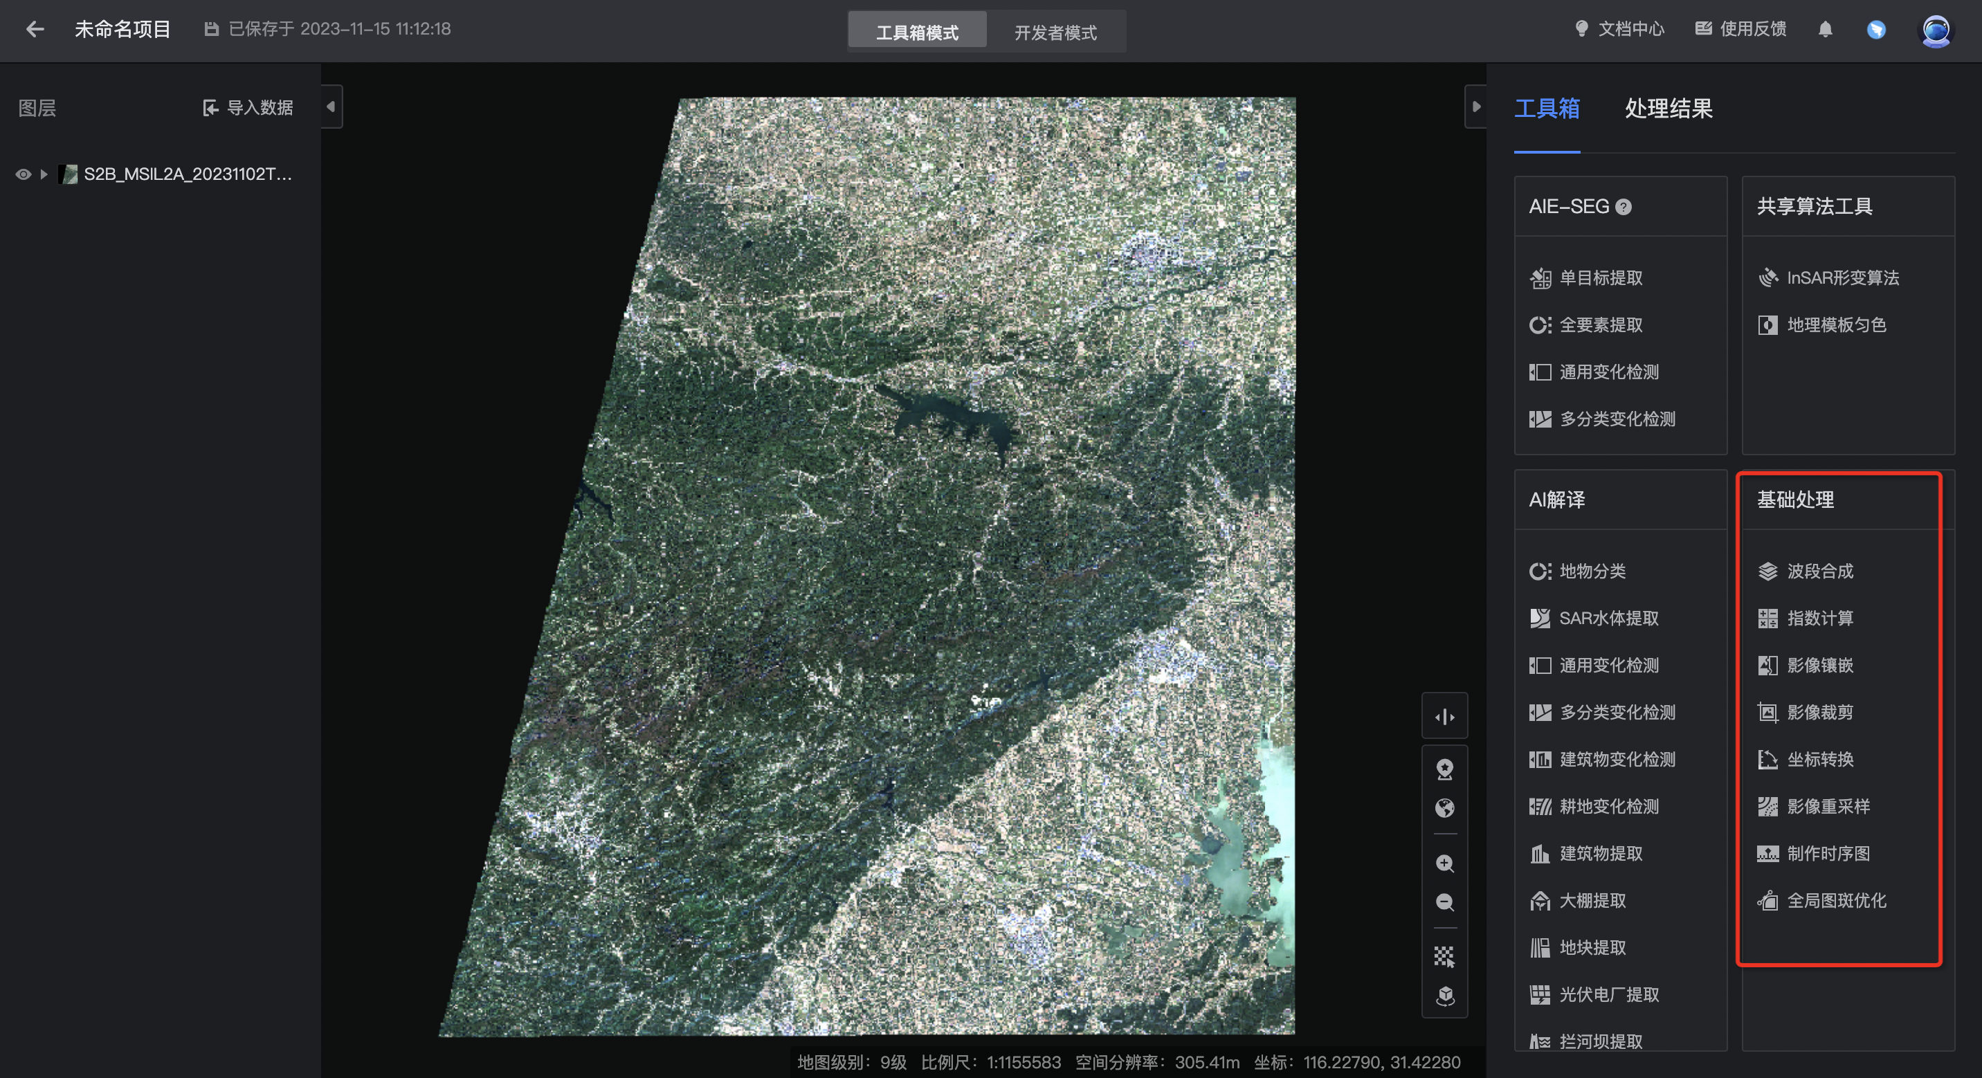Open 建筑物变化检测 tool
Screen dimensions: 1982x1078
point(1602,760)
